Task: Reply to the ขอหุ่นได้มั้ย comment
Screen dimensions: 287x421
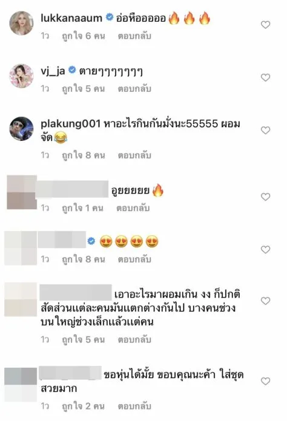Action: pyautogui.click(x=134, y=406)
